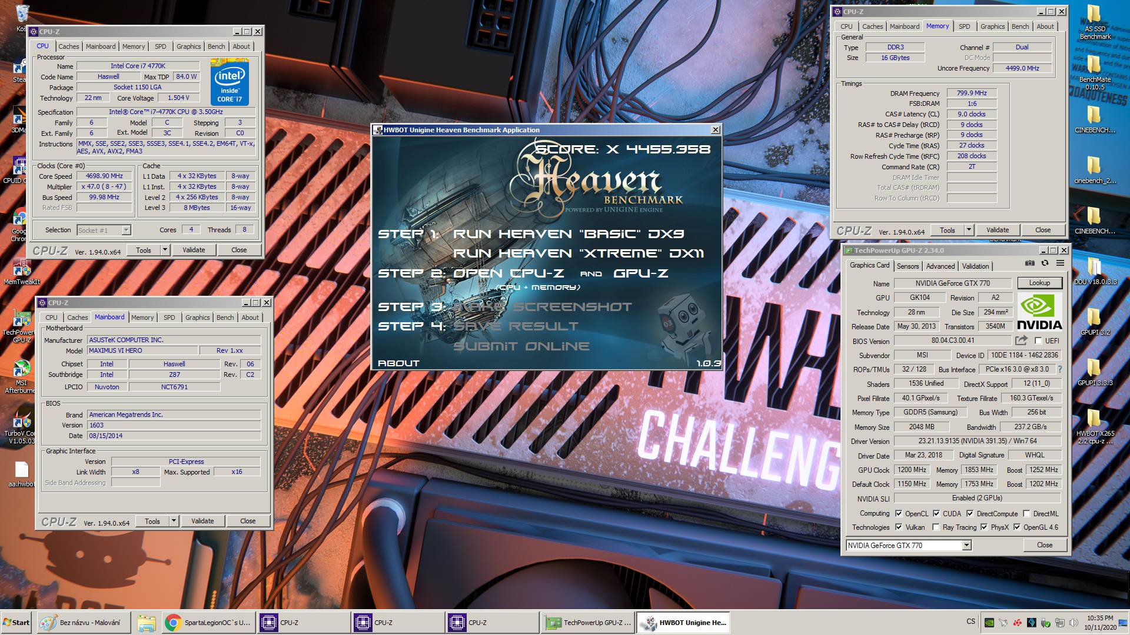Toggle the CUDA checkbox
The height and width of the screenshot is (635, 1130).
pos(936,514)
